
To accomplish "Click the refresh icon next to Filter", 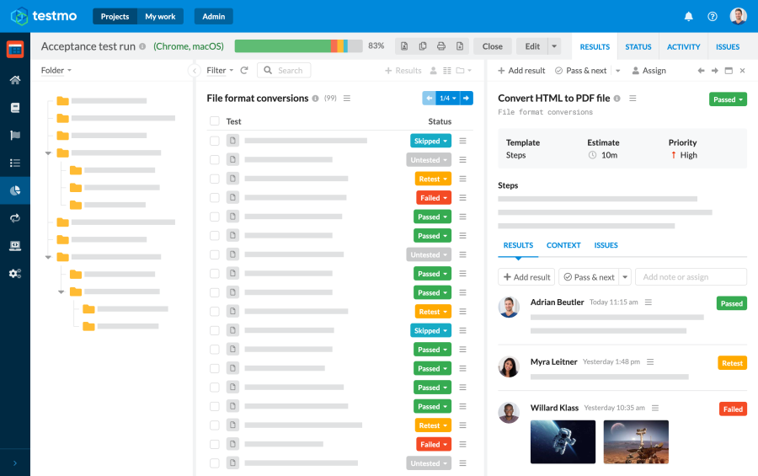I will pos(244,71).
